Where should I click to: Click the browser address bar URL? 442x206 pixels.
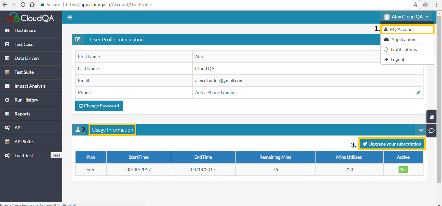pyautogui.click(x=109, y=5)
